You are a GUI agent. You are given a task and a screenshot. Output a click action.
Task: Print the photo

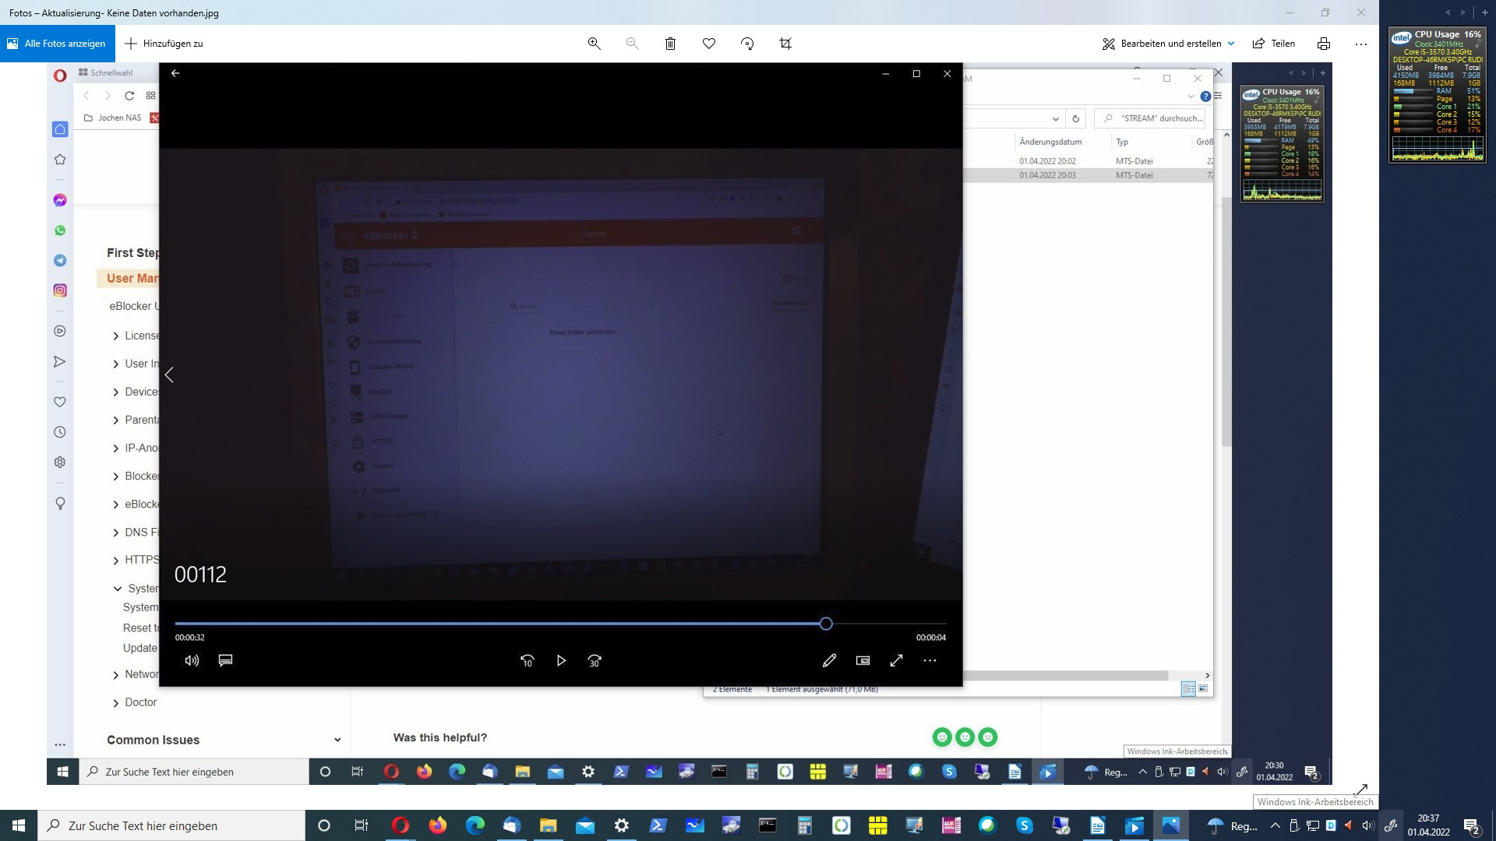point(1323,44)
